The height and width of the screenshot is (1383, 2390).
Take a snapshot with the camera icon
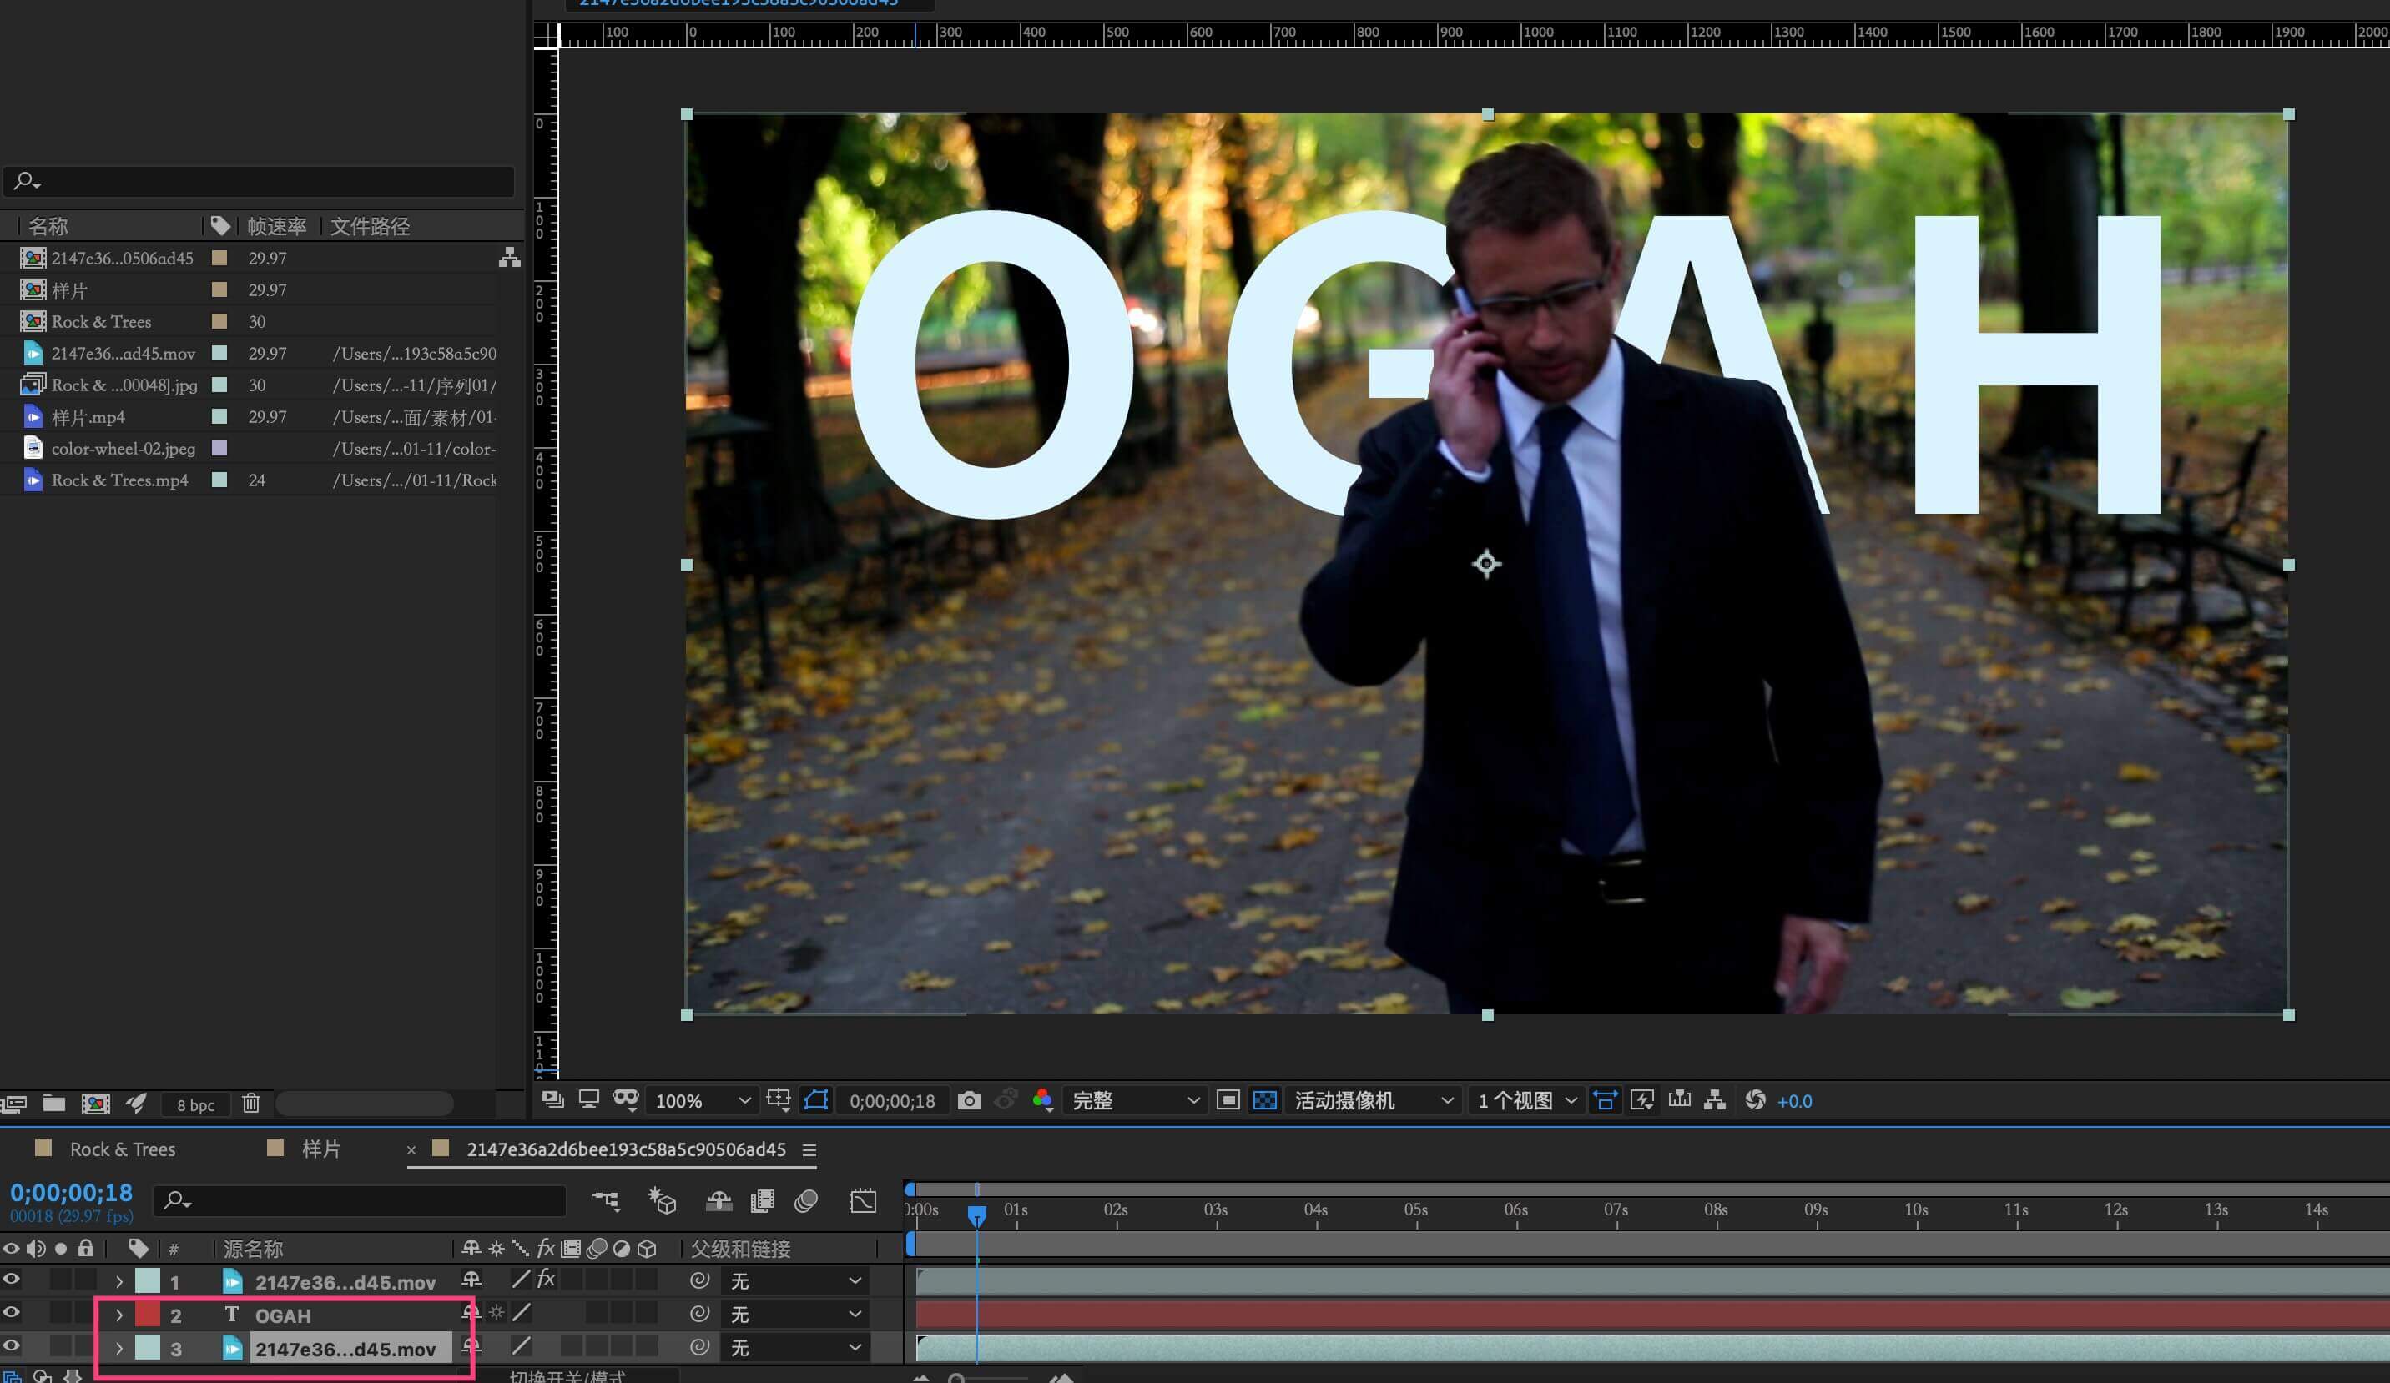(x=968, y=1100)
